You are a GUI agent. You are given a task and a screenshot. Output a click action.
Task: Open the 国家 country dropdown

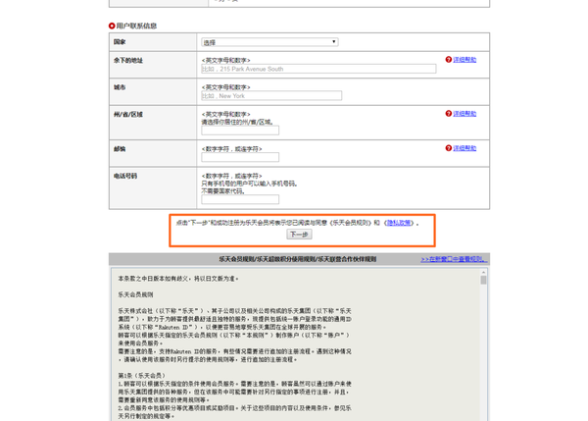pyautogui.click(x=269, y=42)
